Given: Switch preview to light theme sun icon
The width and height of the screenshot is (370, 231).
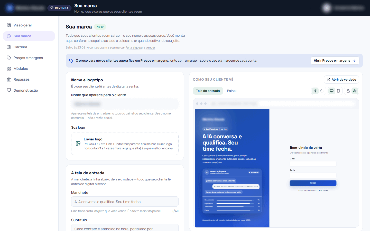Looking at the screenshot, I should pos(315,91).
